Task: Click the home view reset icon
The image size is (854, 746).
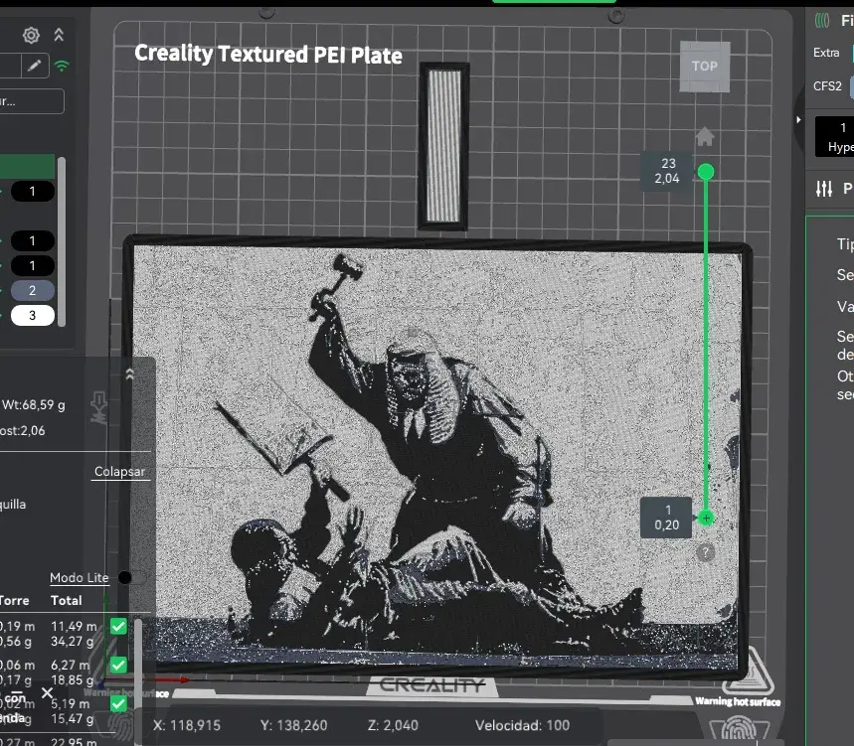Action: click(x=705, y=136)
